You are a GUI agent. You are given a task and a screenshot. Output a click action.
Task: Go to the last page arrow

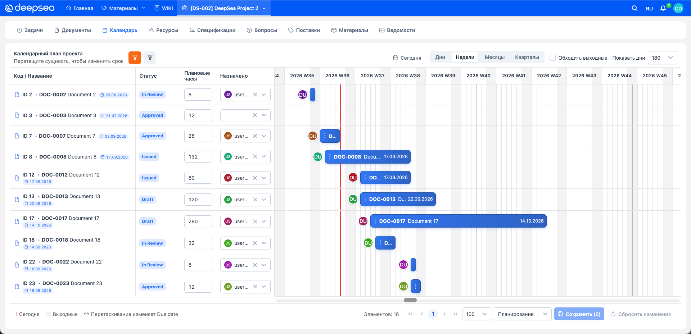tap(456, 314)
